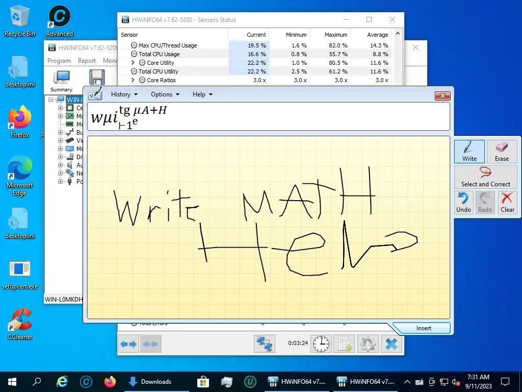522x392 pixels.
Task: Open the clock showing 7:31 AM
Action: [x=478, y=382]
